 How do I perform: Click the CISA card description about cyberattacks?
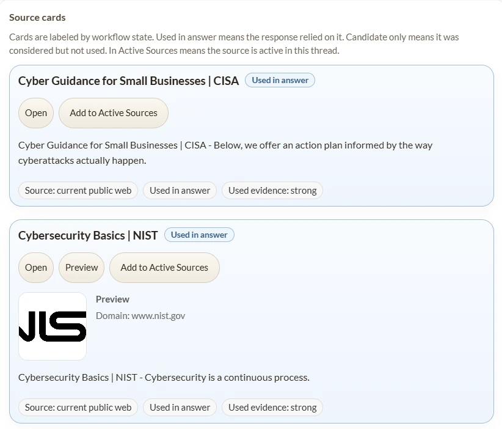pos(225,153)
